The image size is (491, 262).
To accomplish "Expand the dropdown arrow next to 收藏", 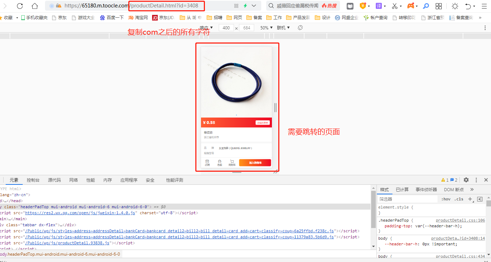I will pyautogui.click(x=17, y=18).
